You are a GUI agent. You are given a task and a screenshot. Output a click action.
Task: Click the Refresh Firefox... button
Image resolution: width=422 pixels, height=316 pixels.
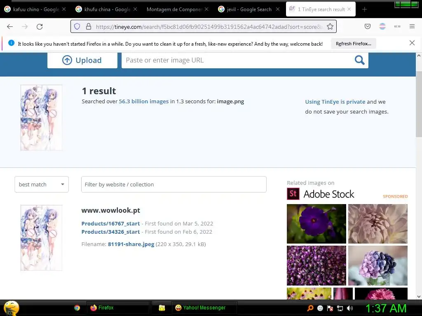(x=353, y=44)
